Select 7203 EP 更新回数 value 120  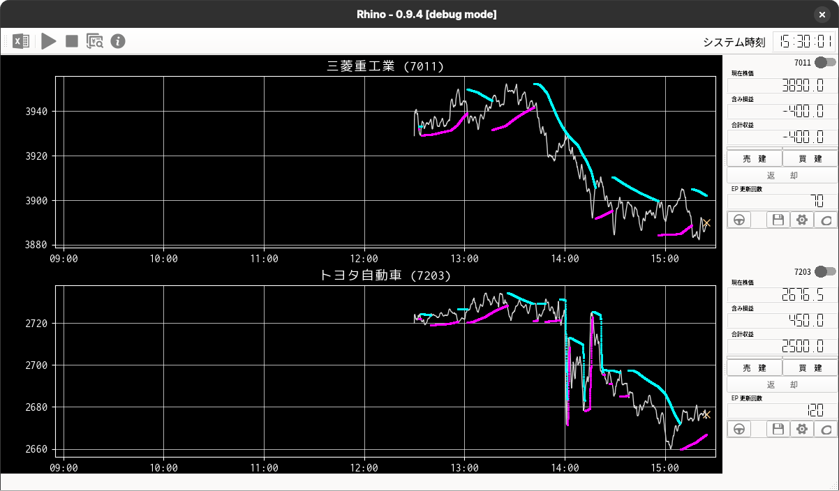point(782,410)
